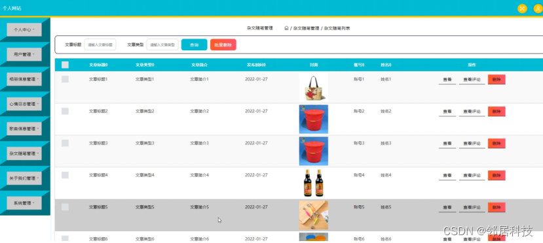Sort by the 发布时间 column arrows
Image resolution: width=543 pixels, height=243 pixels.
coord(265,65)
